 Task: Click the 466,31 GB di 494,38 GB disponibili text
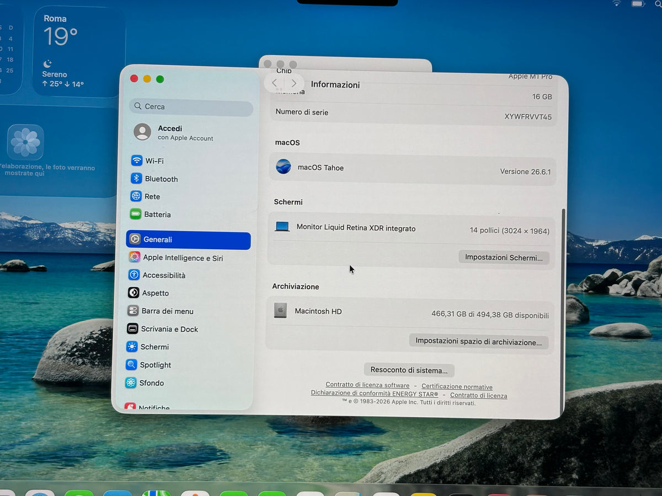[490, 315]
